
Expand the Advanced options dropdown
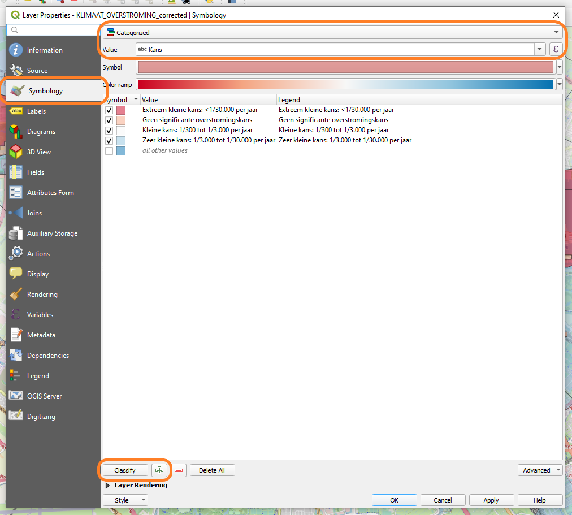tap(540, 470)
